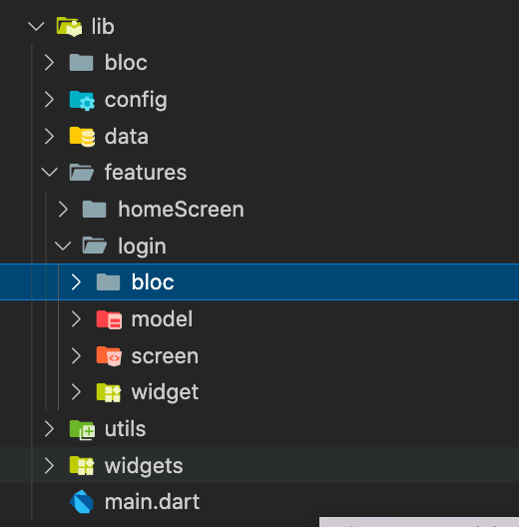
Task: Click the Dart file icon beside main.dart
Action: pyautogui.click(x=82, y=502)
